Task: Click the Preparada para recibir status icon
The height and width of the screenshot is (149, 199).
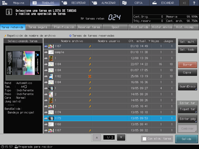Action: click(16, 147)
